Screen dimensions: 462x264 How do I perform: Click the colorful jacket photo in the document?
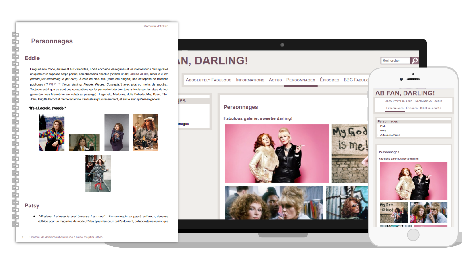(52, 132)
